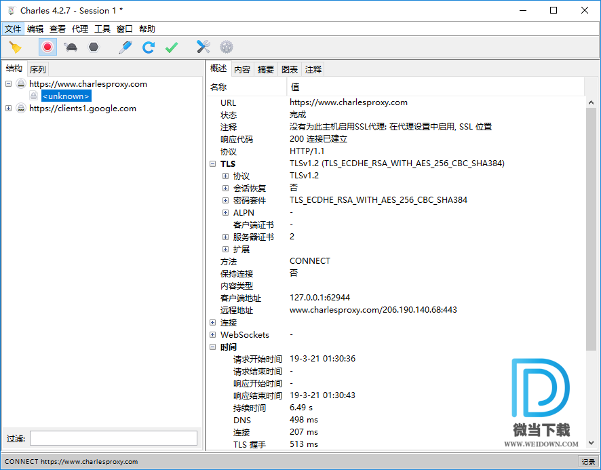
Task: Select the 概述 tab
Action: click(218, 68)
